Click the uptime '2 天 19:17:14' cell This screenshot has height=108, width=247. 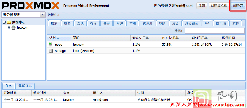click(x=232, y=45)
